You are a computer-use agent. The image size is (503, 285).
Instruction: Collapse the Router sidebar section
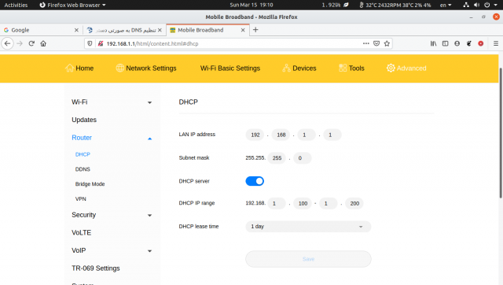149,139
